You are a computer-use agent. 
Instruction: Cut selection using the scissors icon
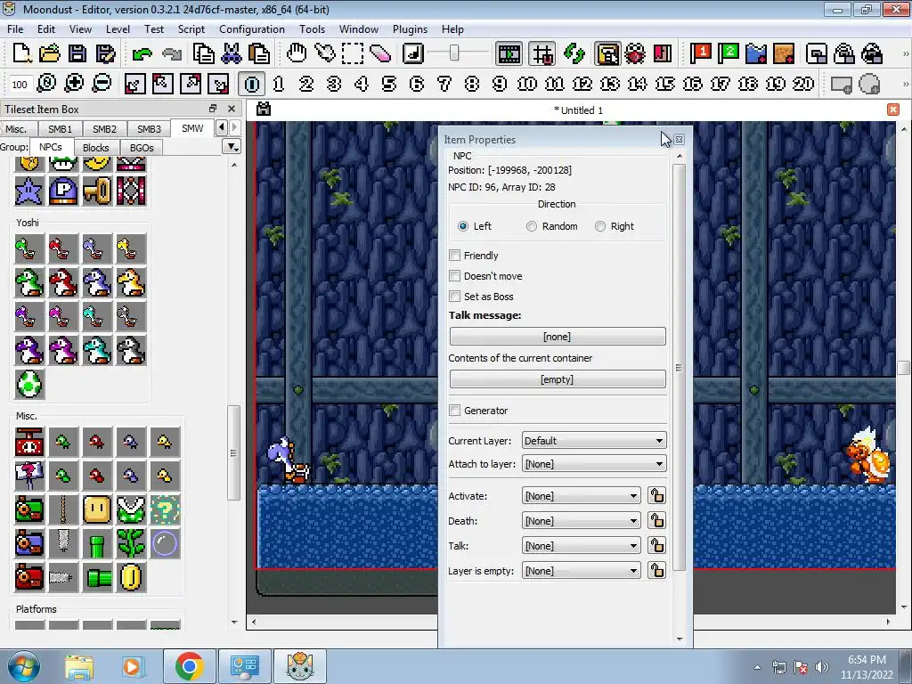pos(231,53)
